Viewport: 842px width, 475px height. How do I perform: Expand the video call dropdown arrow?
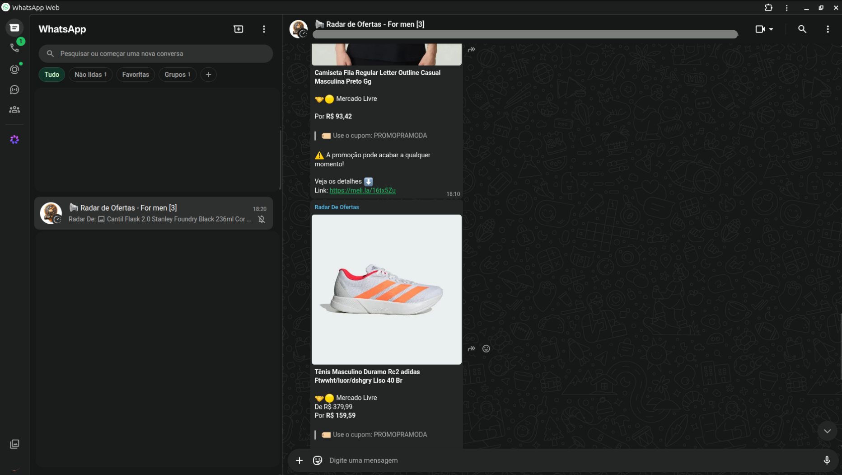pyautogui.click(x=771, y=29)
